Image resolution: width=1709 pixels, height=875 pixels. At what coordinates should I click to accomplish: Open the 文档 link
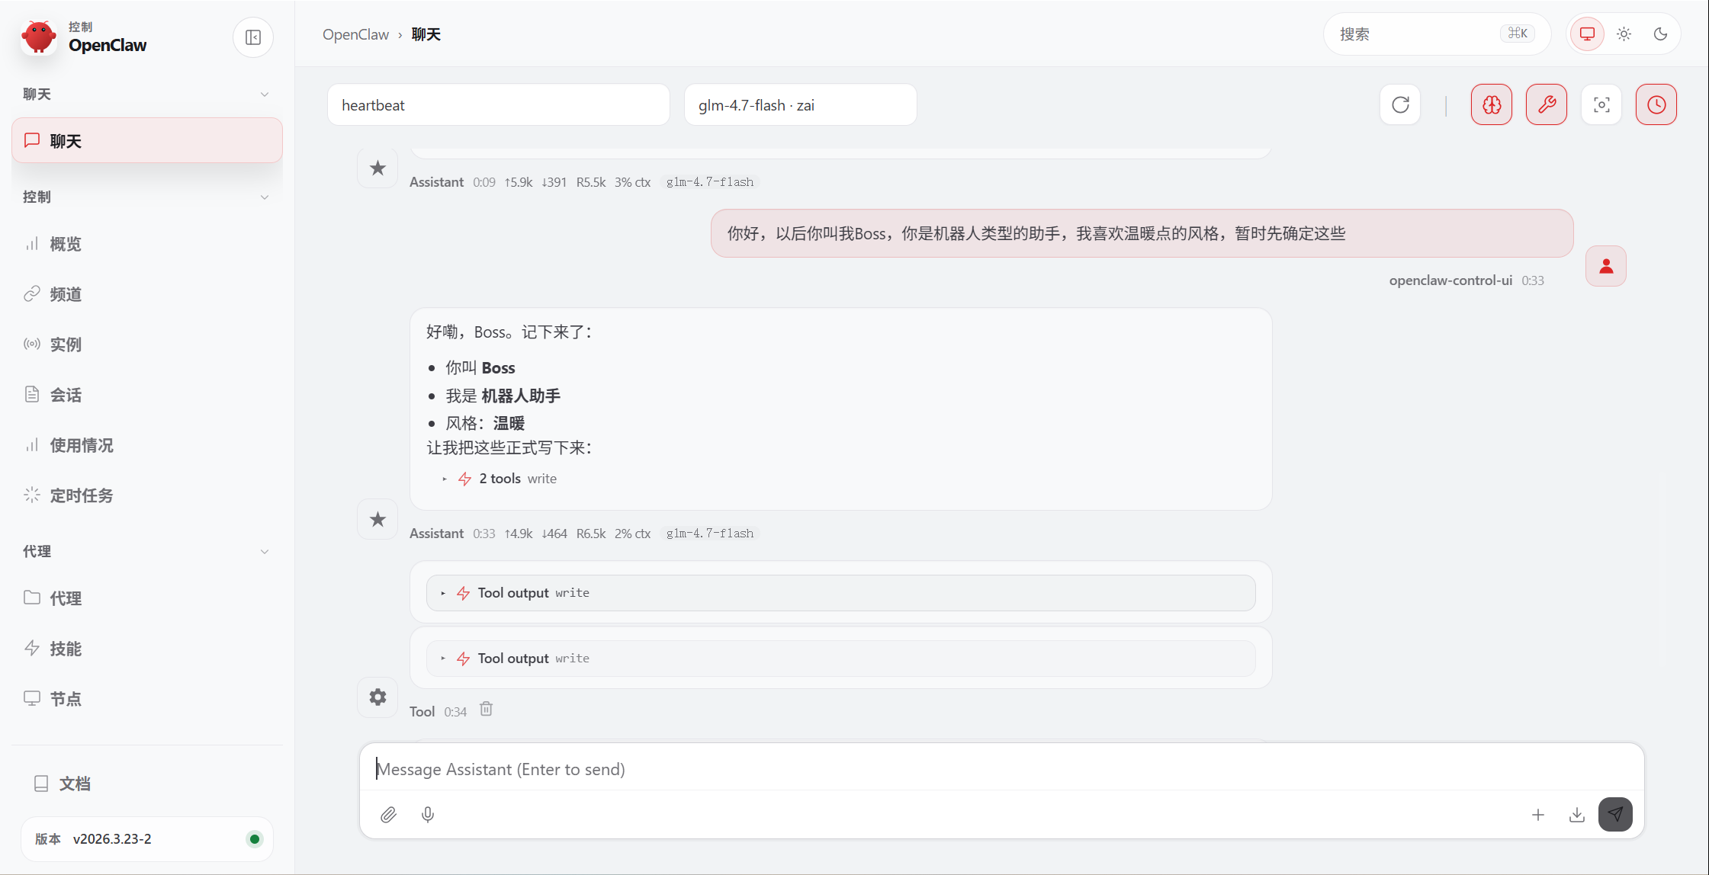coord(75,784)
